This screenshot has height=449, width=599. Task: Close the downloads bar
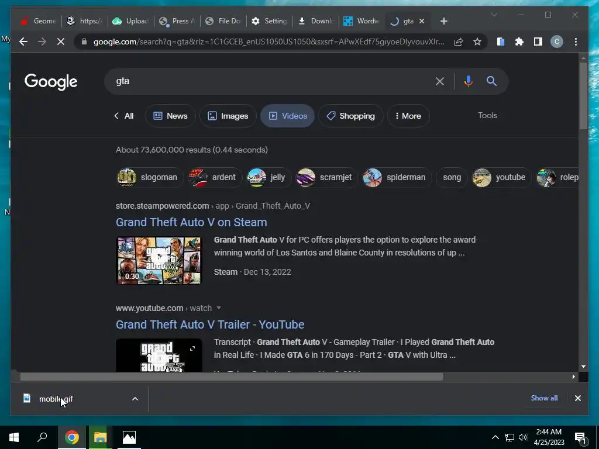coord(577,398)
